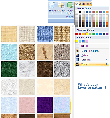The height and width of the screenshot is (118, 110).
Task: Open the Shapes gallery icon
Action: tap(53, 5)
